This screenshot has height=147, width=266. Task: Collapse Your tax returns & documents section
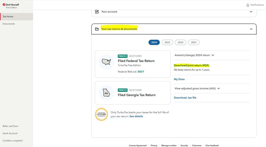point(251,29)
